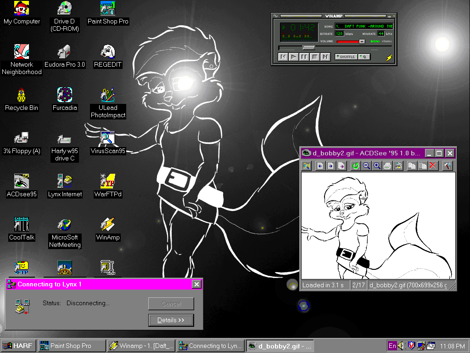Viewport: 470px width, 353px height.
Task: Delete image with red X in ACDSee
Action: pyautogui.click(x=432, y=165)
